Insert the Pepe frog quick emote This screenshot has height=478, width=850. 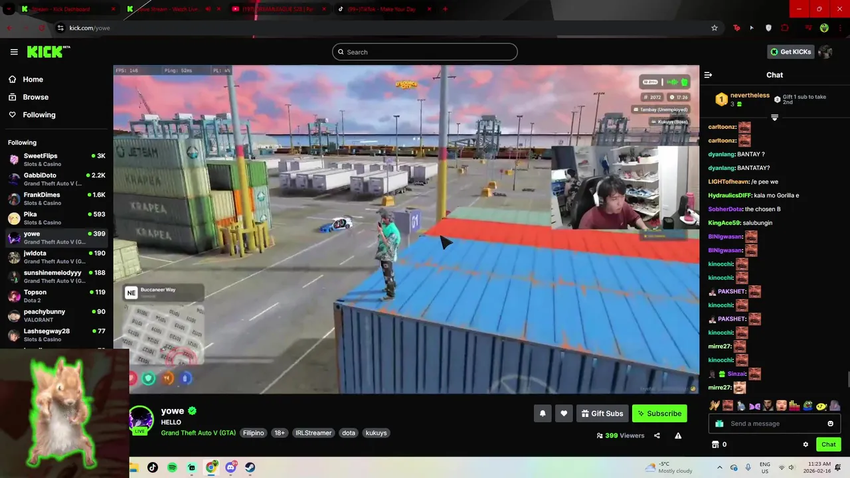(807, 405)
